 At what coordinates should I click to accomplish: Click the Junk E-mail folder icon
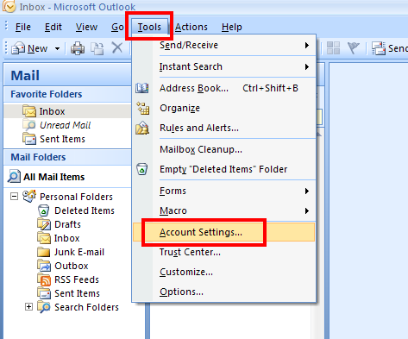pyautogui.click(x=44, y=252)
